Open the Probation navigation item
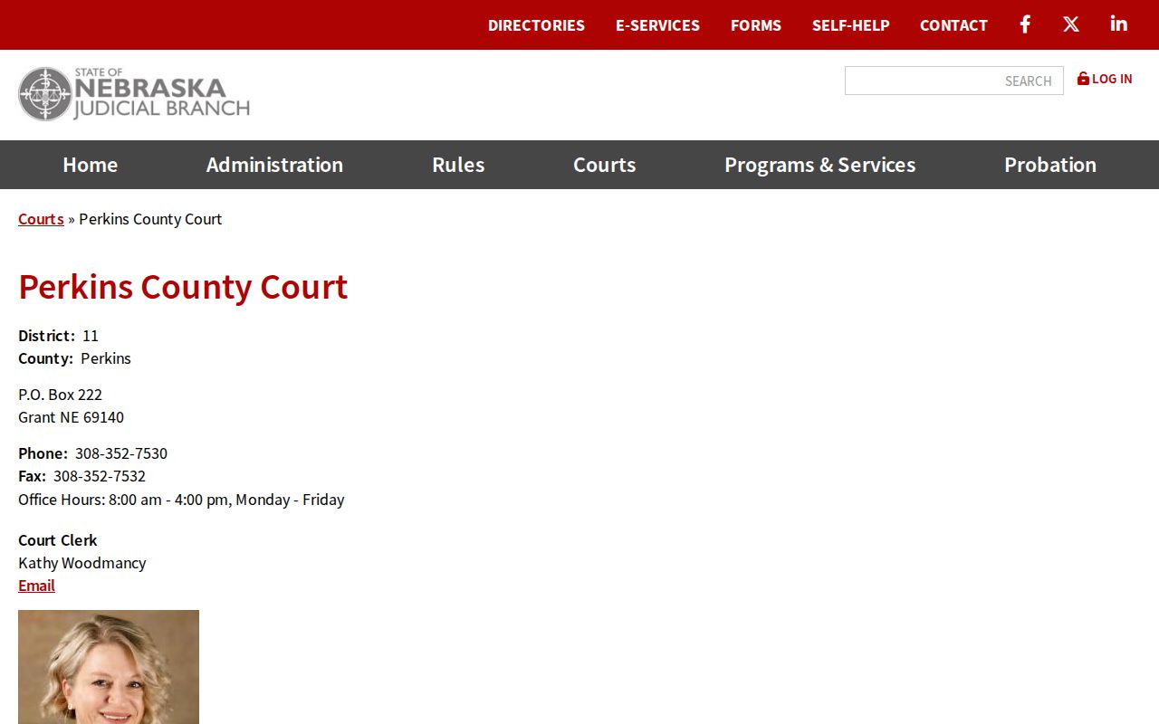The height and width of the screenshot is (724, 1159). coord(1050,165)
